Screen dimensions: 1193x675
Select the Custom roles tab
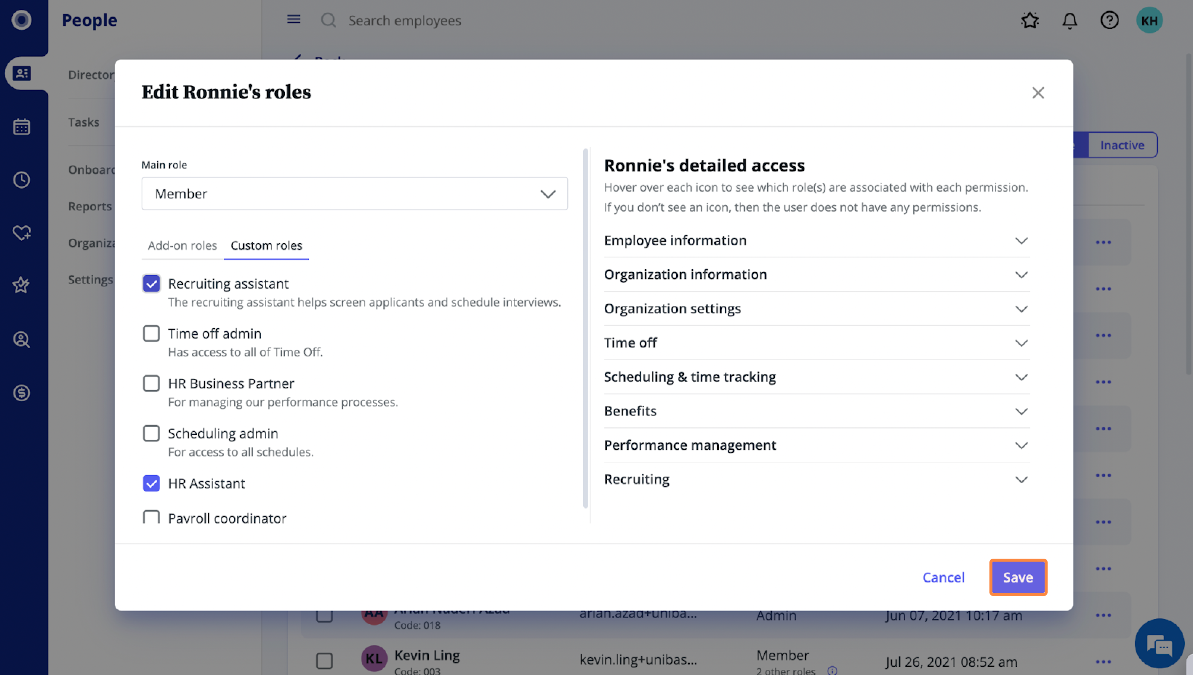point(266,245)
